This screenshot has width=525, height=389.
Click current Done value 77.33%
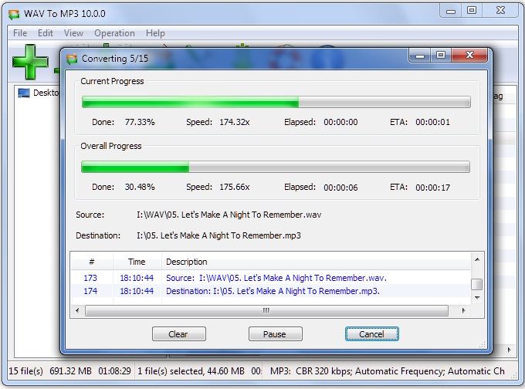click(140, 122)
